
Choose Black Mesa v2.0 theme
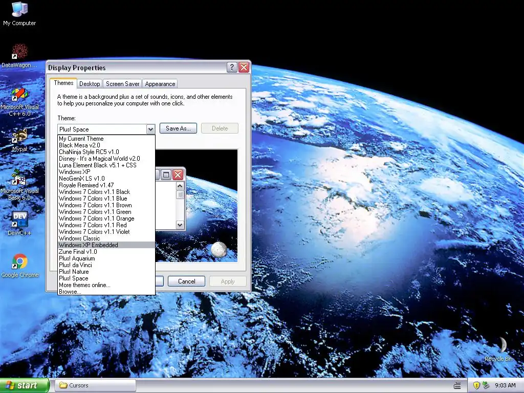point(106,145)
